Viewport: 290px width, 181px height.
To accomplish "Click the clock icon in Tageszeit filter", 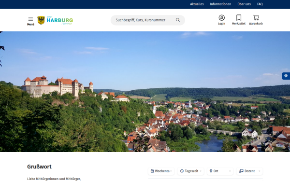I will (x=182, y=171).
